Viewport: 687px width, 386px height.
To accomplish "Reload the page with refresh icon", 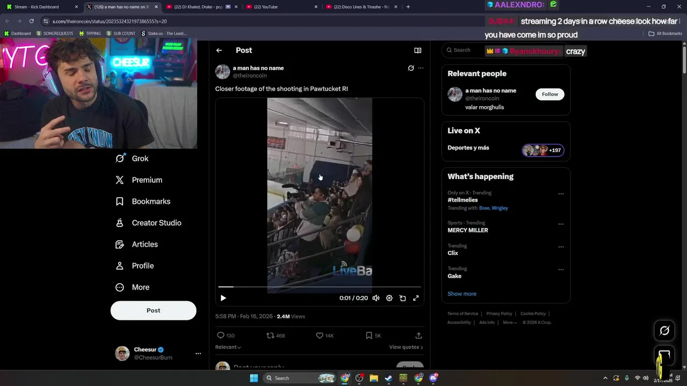I will [x=32, y=21].
